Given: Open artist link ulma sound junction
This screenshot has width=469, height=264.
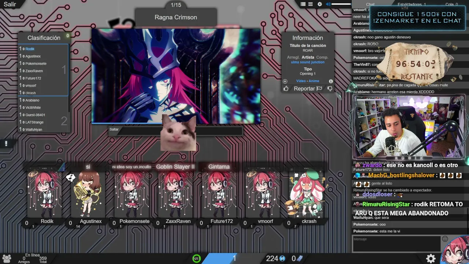Looking at the screenshot, I should pyautogui.click(x=308, y=62).
